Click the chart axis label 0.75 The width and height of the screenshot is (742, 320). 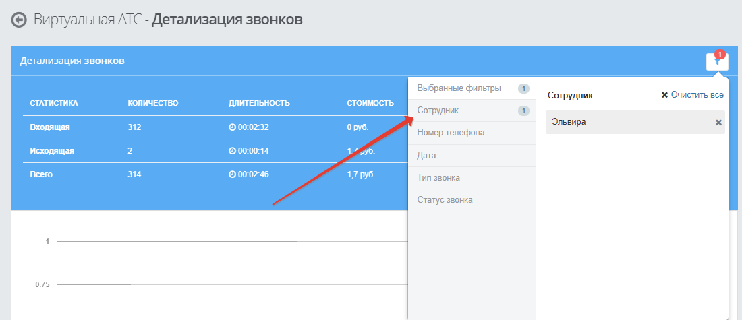[x=42, y=285]
